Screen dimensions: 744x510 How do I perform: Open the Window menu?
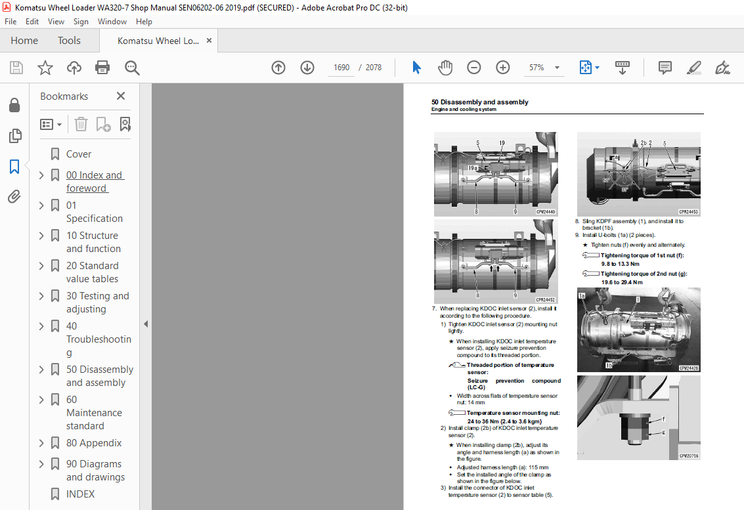coord(112,22)
